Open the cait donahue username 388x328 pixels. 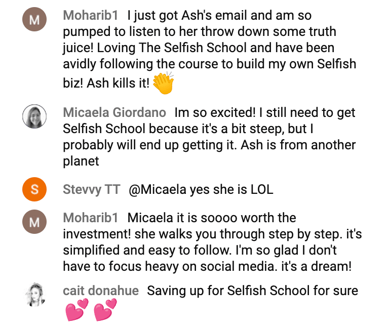tap(101, 291)
